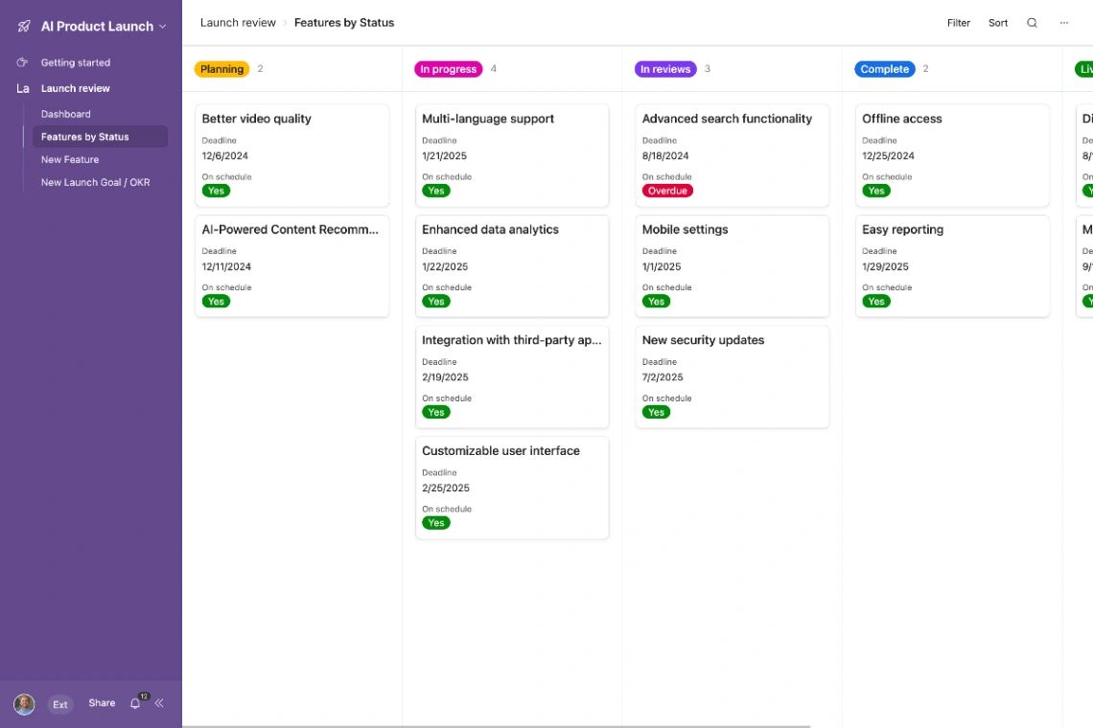The width and height of the screenshot is (1093, 728).
Task: Click the Launch review breadcrumb
Action: (x=238, y=22)
